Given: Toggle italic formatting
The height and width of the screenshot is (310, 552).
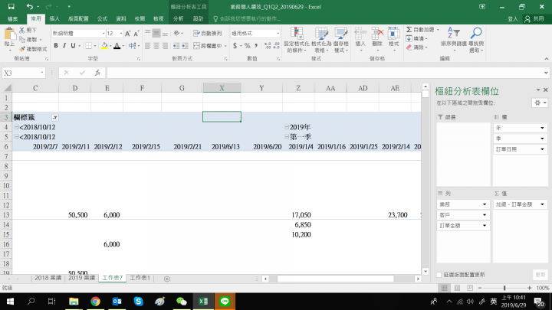Looking at the screenshot, I should [64, 46].
